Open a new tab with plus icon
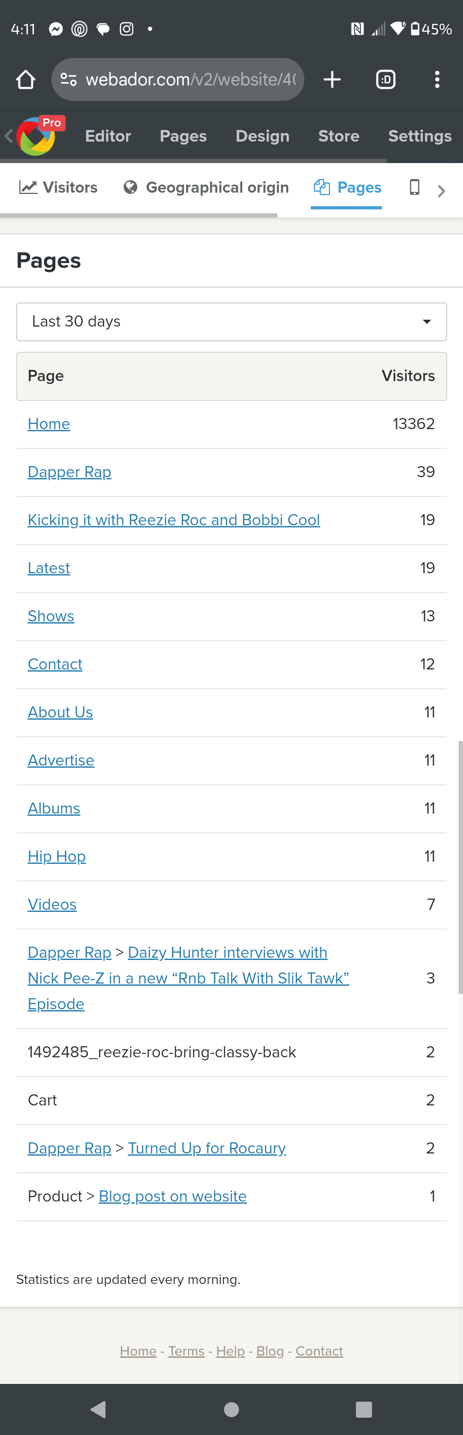 [x=332, y=80]
